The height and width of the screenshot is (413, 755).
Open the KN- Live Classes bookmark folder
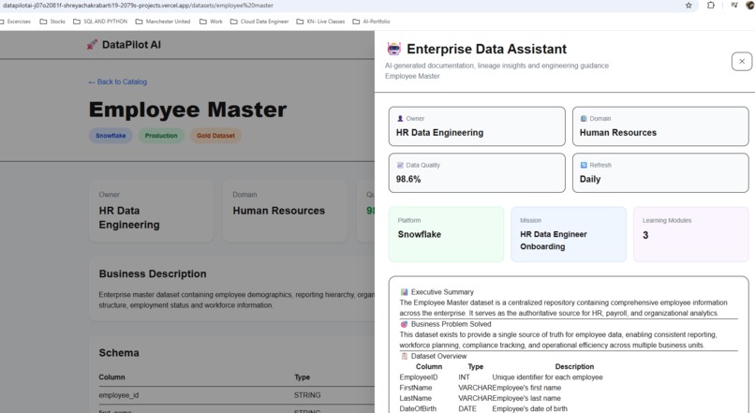point(320,22)
